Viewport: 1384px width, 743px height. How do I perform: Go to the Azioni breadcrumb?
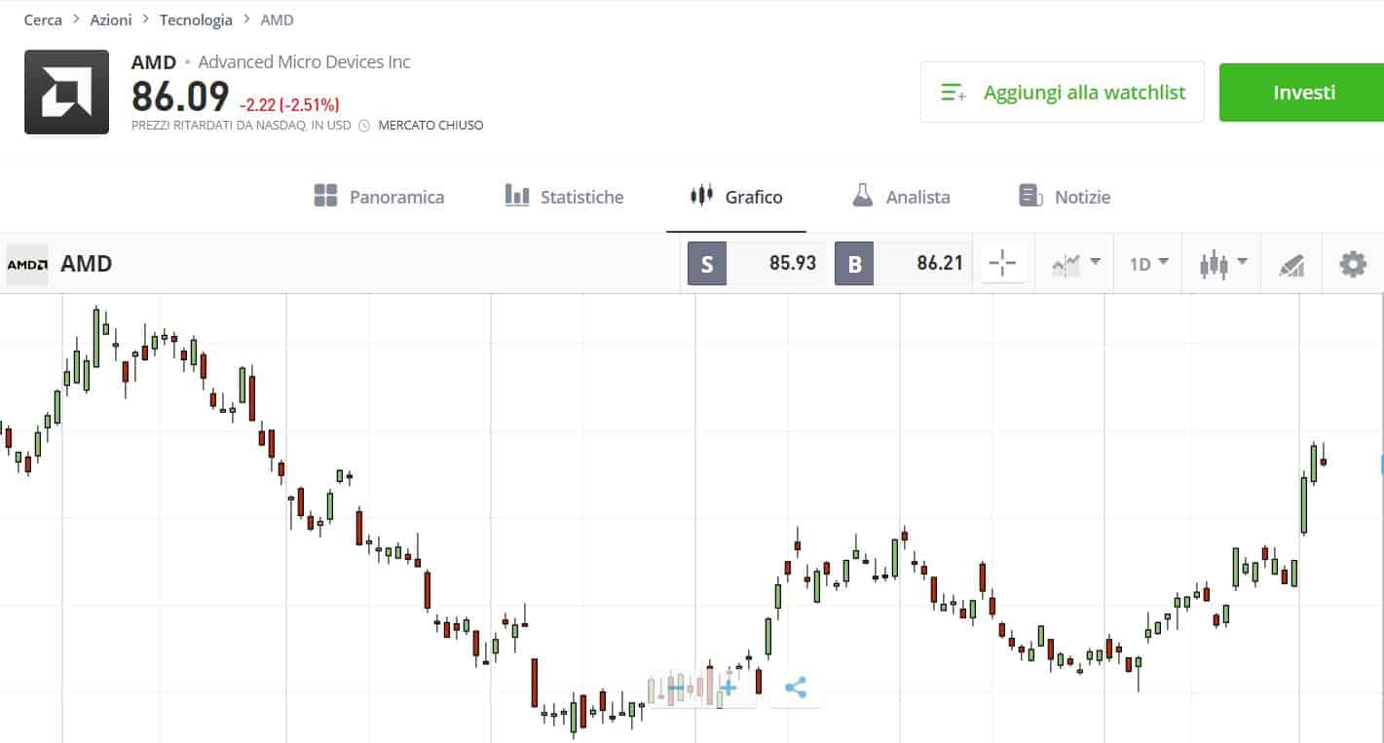click(x=111, y=19)
